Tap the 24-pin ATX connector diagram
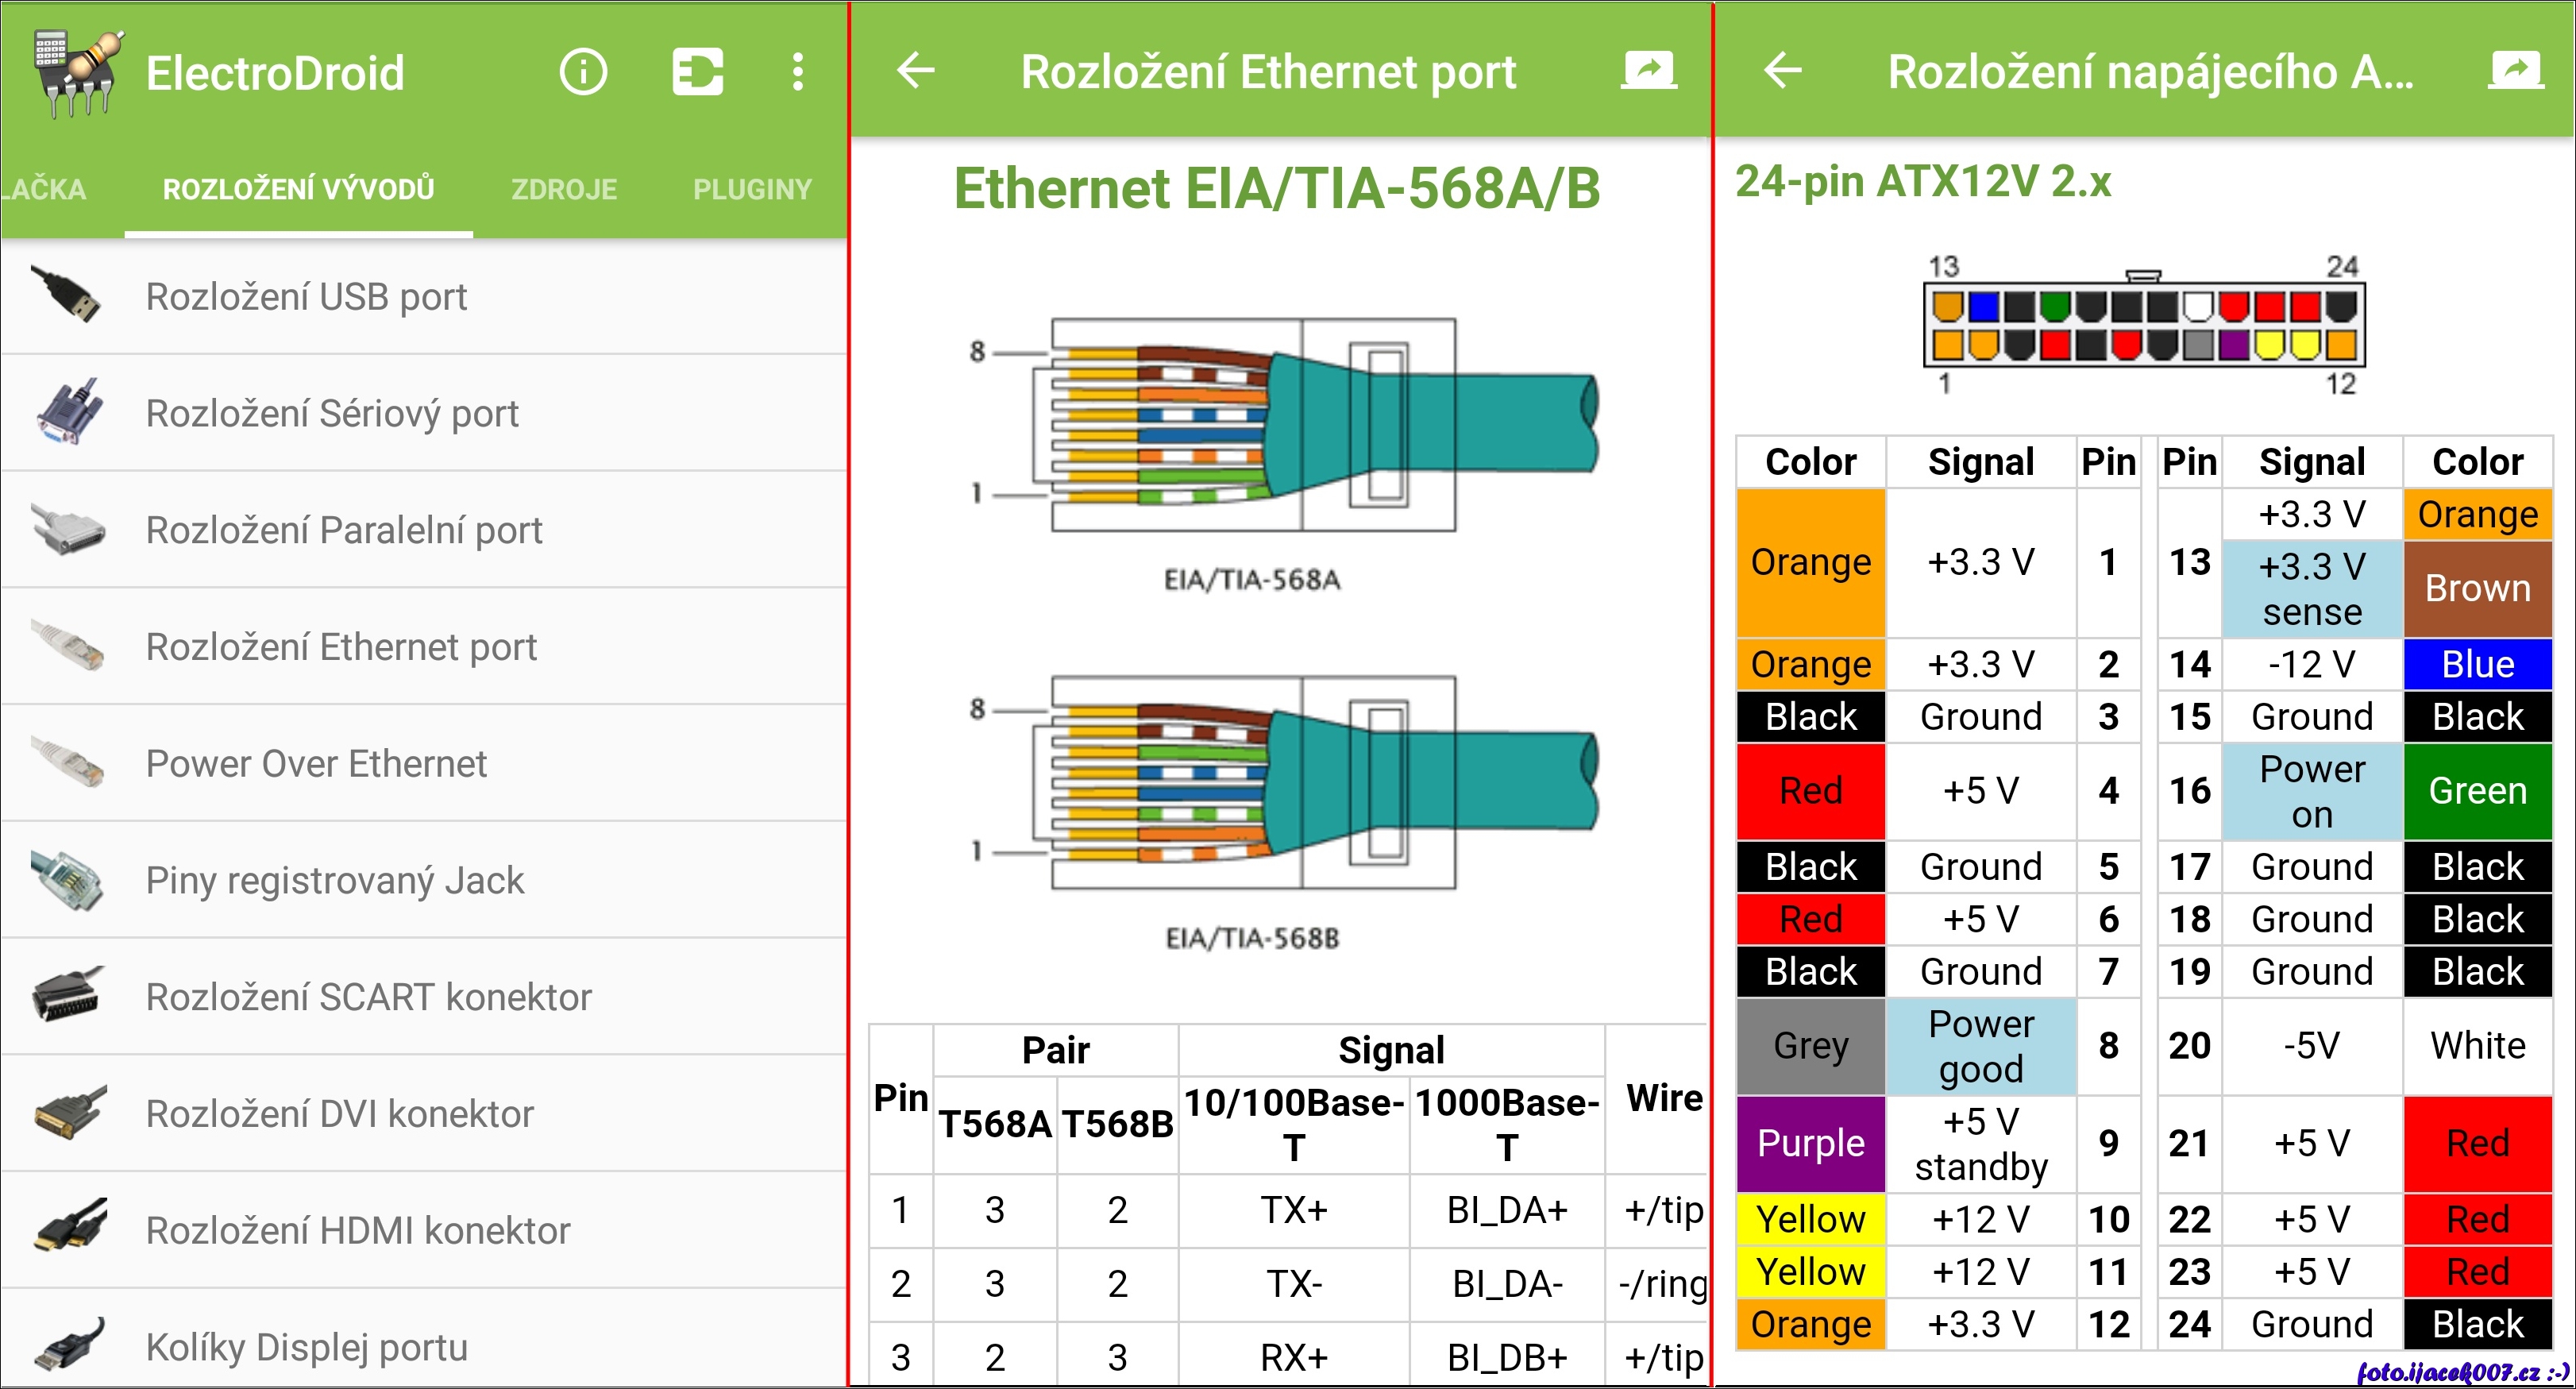This screenshot has height=1389, width=2576. pos(2143,325)
